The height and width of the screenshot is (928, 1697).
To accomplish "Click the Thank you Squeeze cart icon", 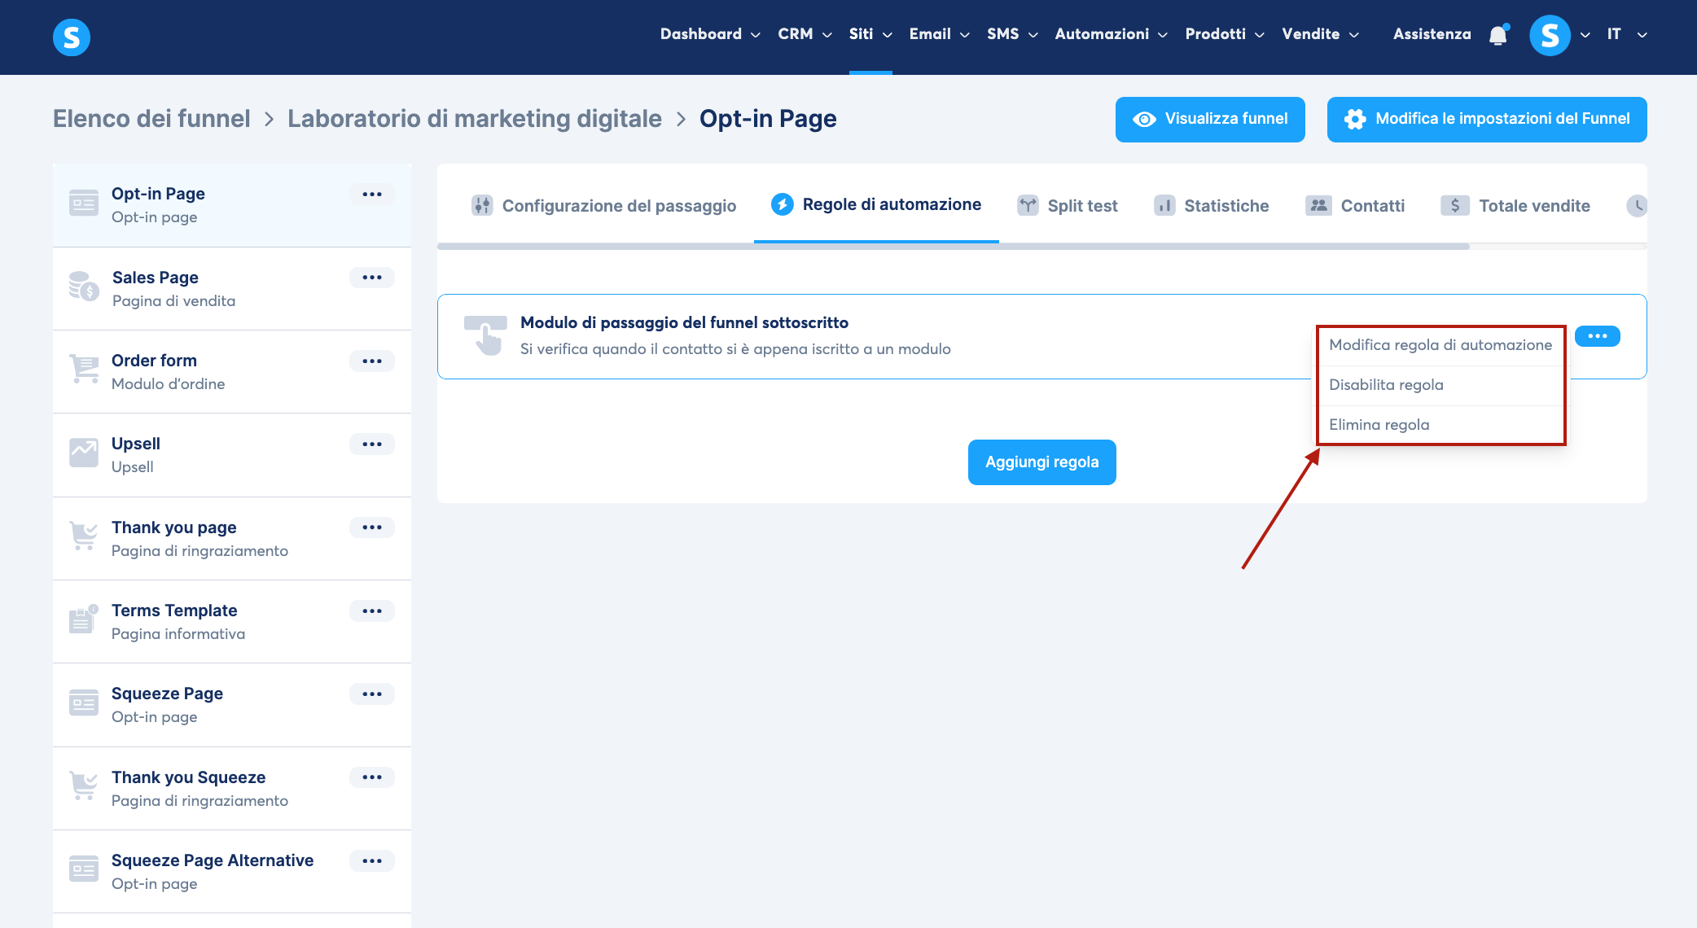I will point(84,786).
